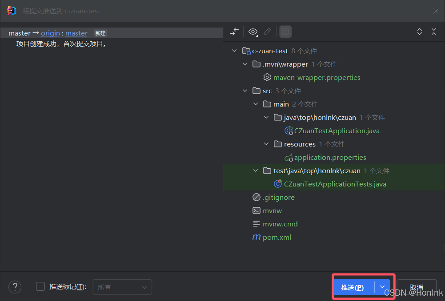Collapse the c-zuan-test root node
Image resolution: width=445 pixels, height=301 pixels.
pyautogui.click(x=234, y=51)
